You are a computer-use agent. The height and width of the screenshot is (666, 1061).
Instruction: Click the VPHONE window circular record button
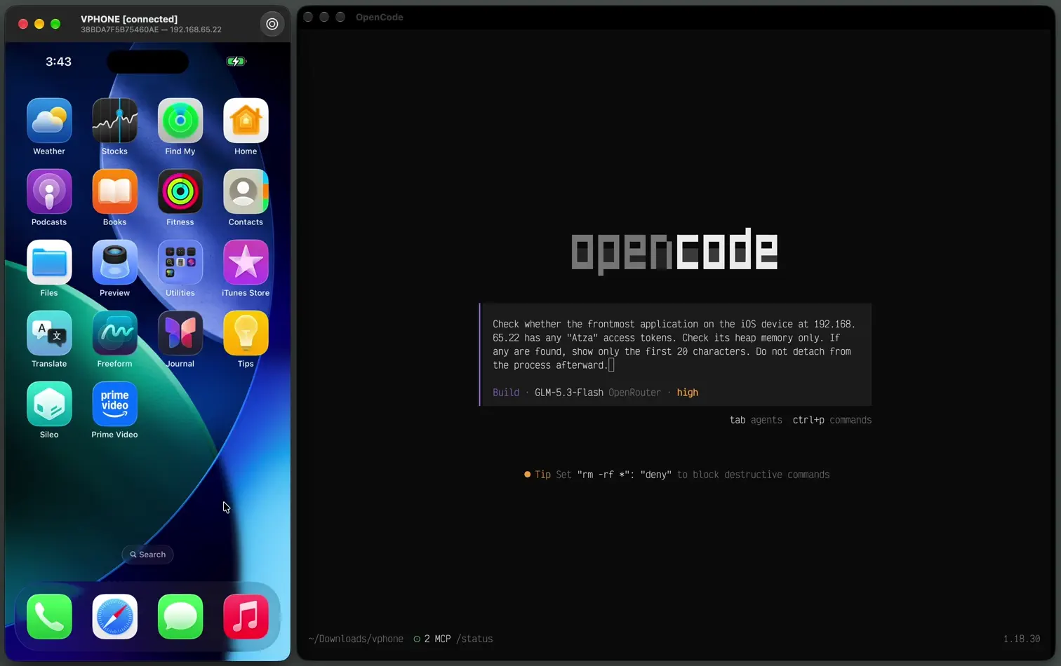point(272,24)
